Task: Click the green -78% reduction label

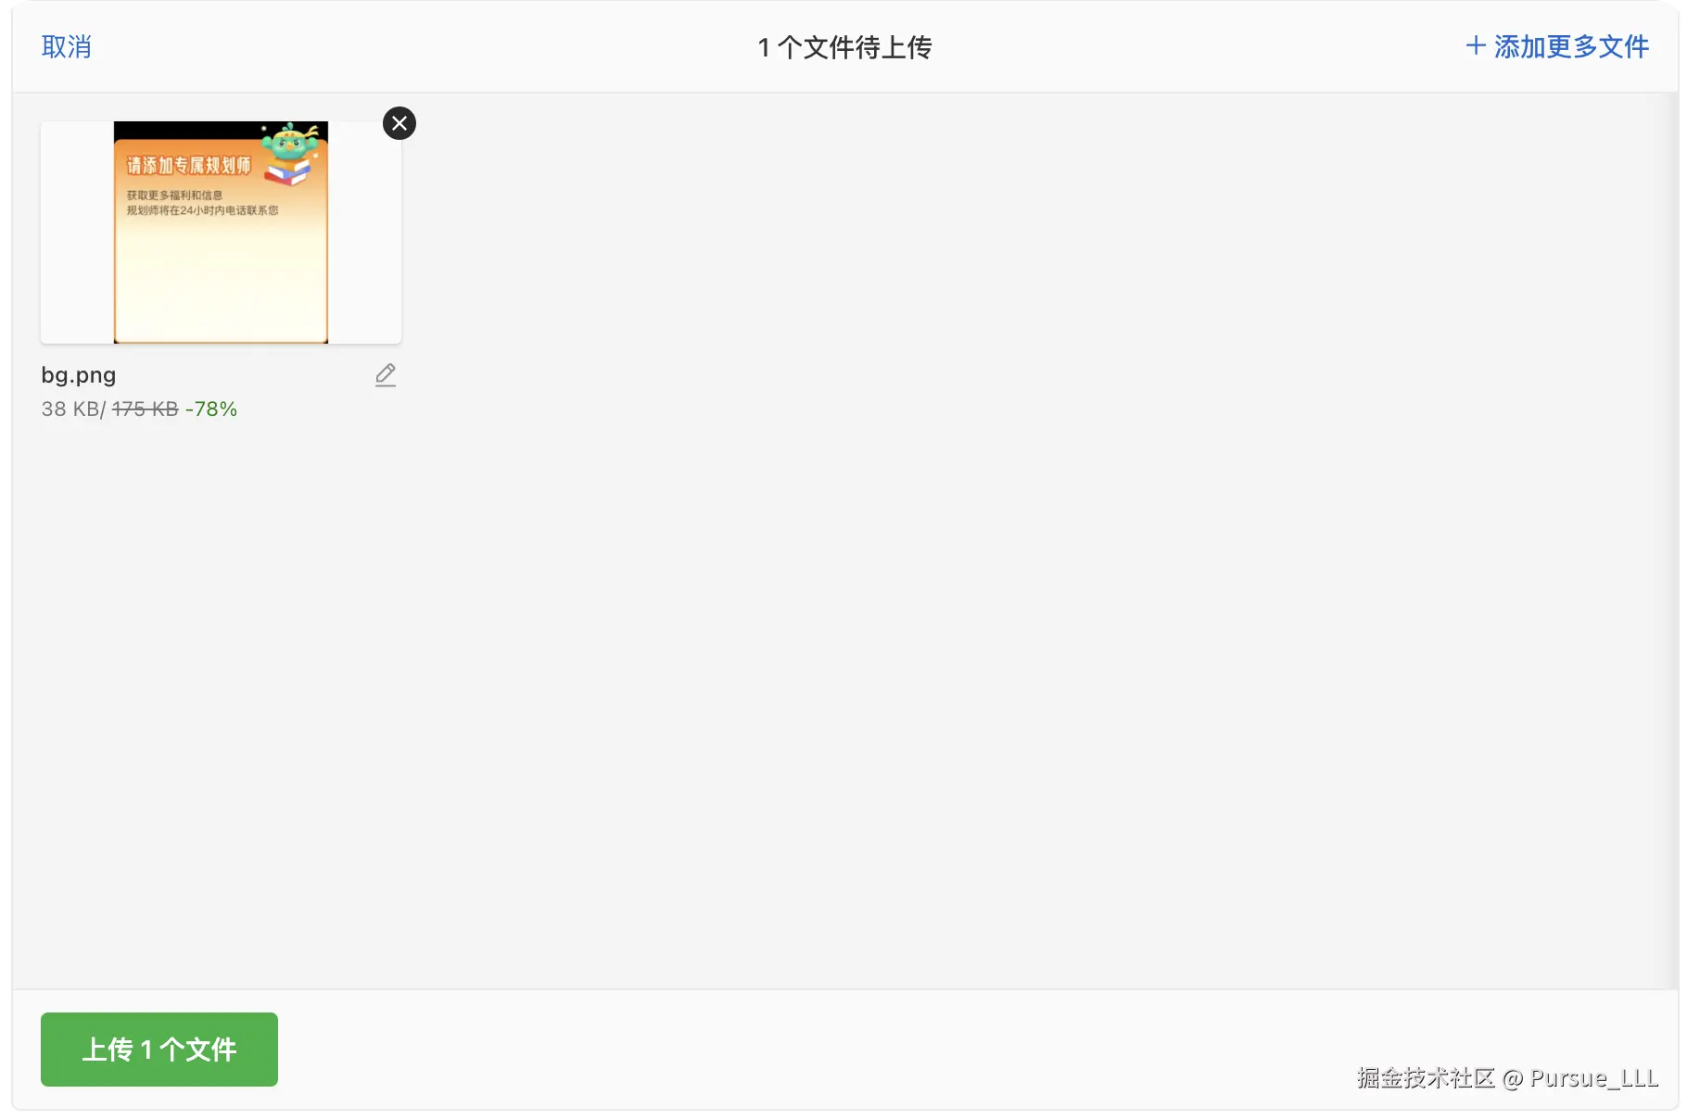Action: click(x=211, y=409)
